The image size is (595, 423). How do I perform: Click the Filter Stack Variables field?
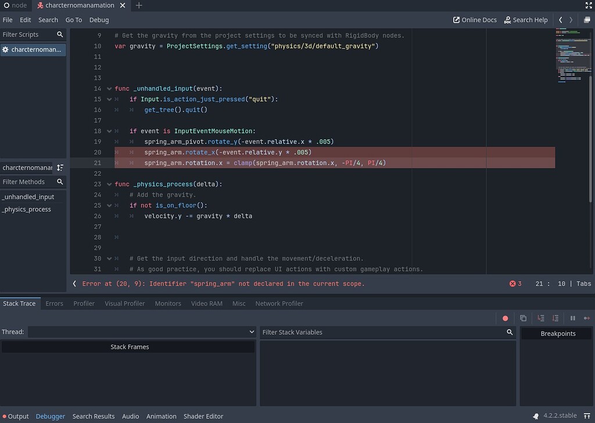click(x=383, y=332)
